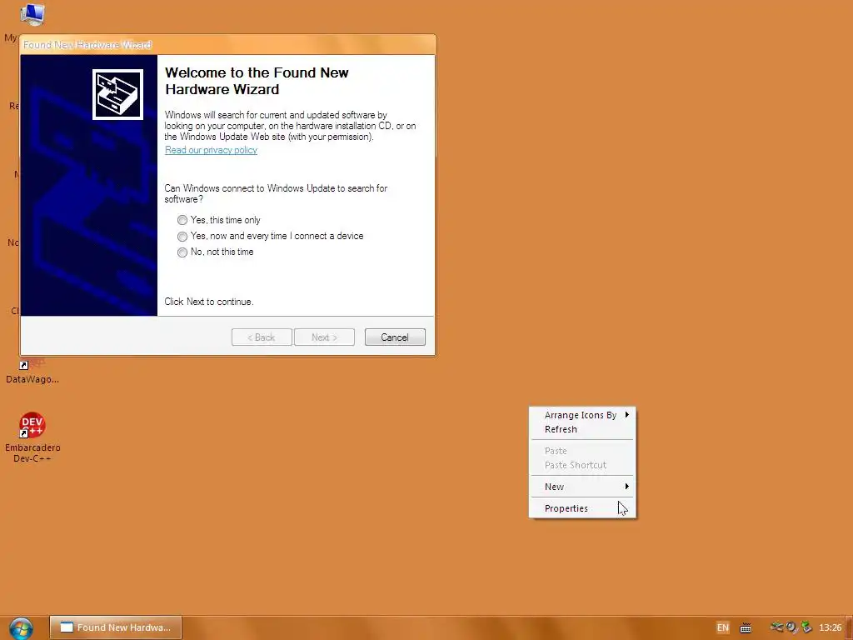Image resolution: width=853 pixels, height=640 pixels.
Task: Open the Embarcadero Dev-C++ desktop shortcut
Action: point(32,437)
